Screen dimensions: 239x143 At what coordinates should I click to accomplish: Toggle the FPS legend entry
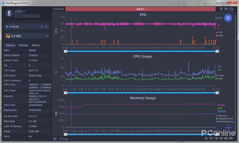coord(219,32)
